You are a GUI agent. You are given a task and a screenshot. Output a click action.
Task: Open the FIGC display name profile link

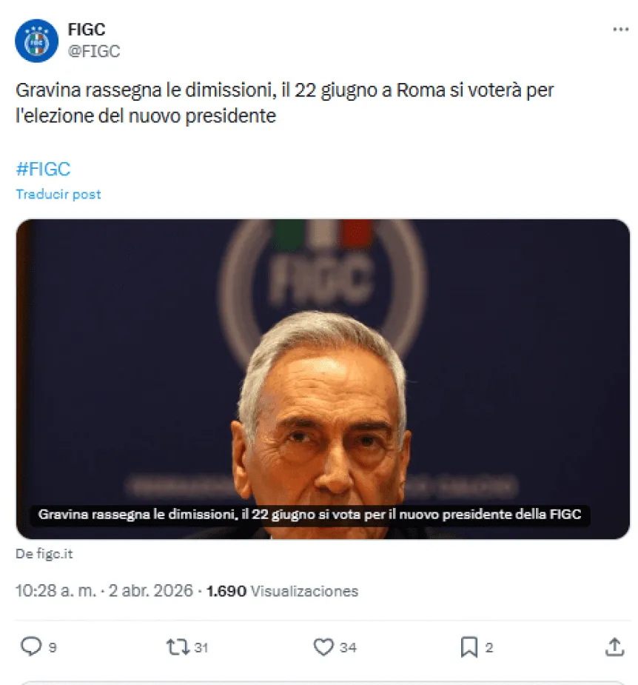tap(86, 30)
